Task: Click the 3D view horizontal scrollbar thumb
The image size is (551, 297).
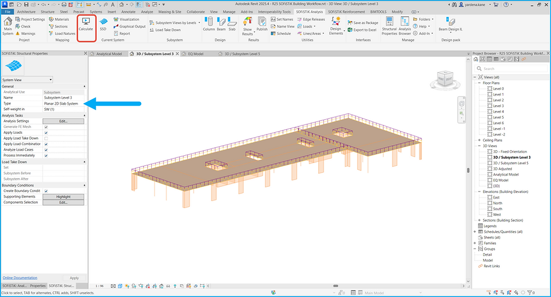Action: 336,286
